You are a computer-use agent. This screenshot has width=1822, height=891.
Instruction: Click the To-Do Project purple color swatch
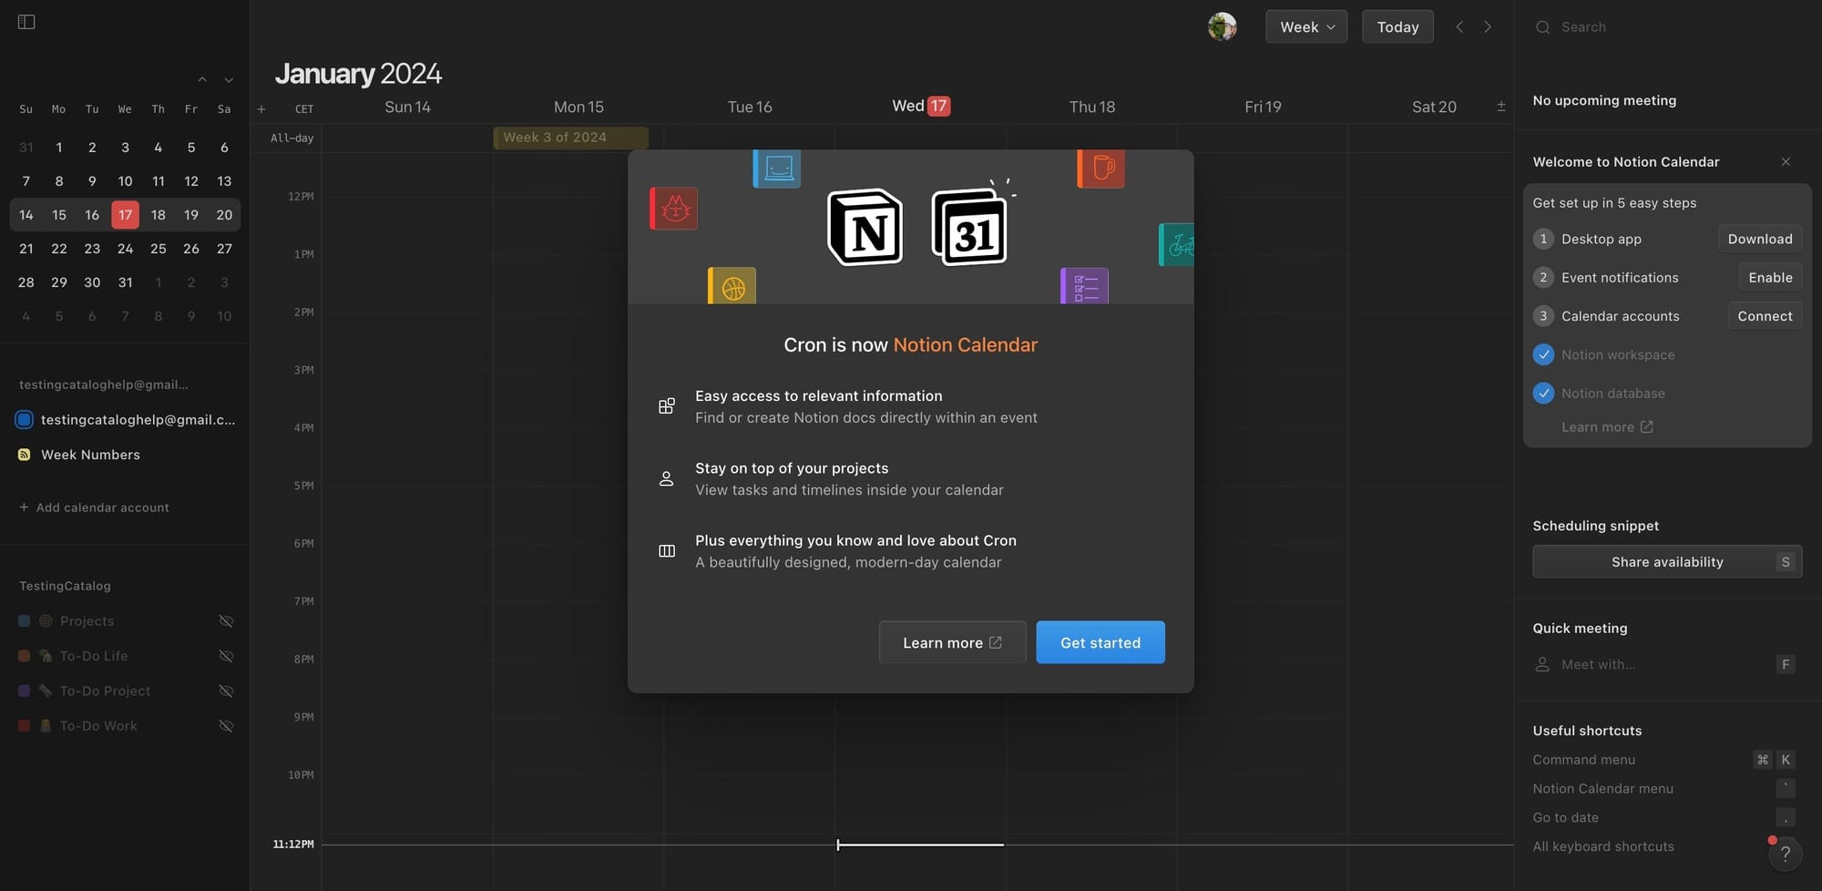point(25,691)
